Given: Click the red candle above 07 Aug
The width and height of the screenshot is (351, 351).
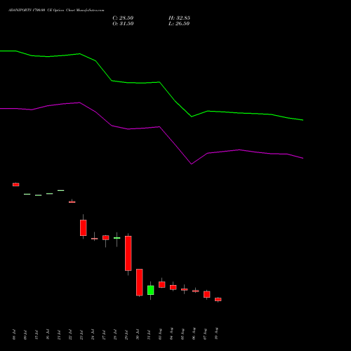Looking at the screenshot, I should [207, 294].
